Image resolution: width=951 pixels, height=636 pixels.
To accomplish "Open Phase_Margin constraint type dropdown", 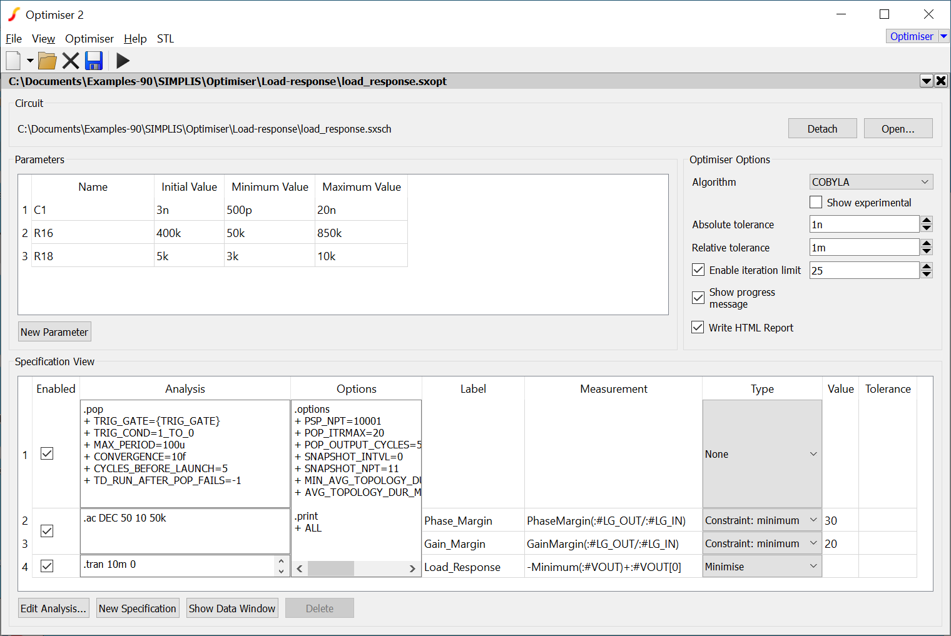I will 761,520.
